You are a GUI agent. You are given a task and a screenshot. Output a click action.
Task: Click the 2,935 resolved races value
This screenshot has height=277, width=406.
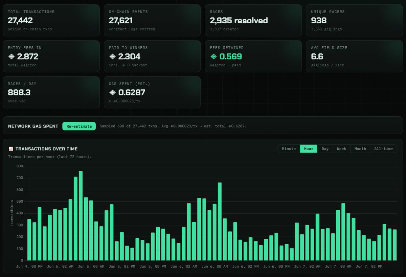[239, 21]
